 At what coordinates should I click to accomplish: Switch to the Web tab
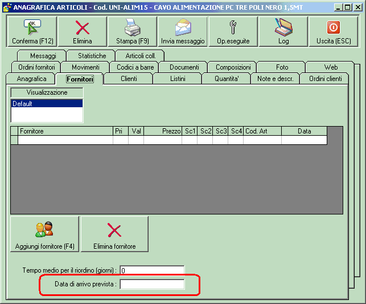tap(331, 67)
